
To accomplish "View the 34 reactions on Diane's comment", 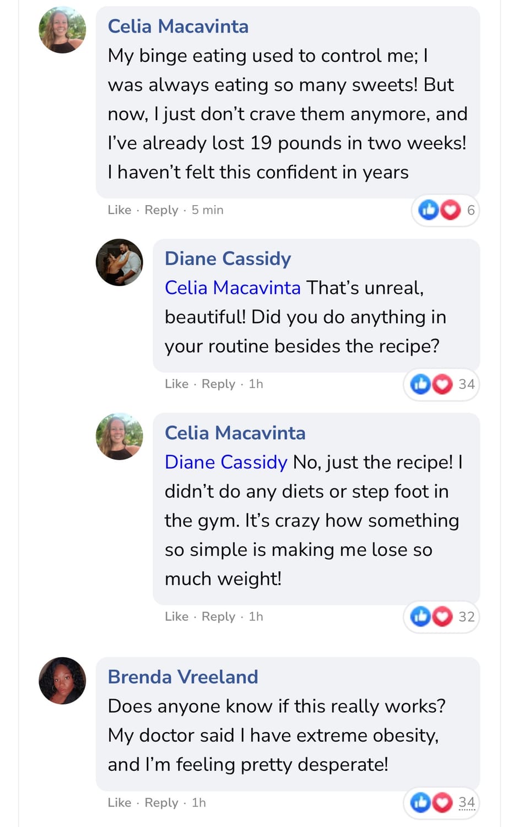I will (441, 384).
